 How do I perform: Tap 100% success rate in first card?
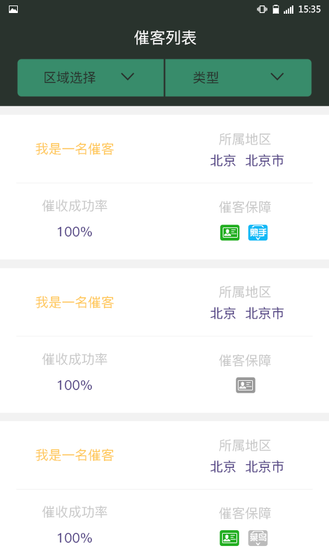pyautogui.click(x=75, y=232)
